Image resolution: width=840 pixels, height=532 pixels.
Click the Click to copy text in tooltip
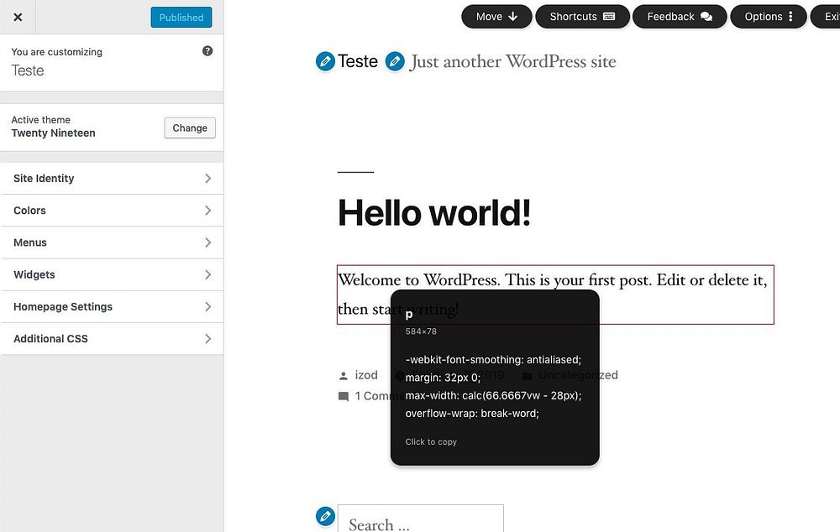coord(431,441)
